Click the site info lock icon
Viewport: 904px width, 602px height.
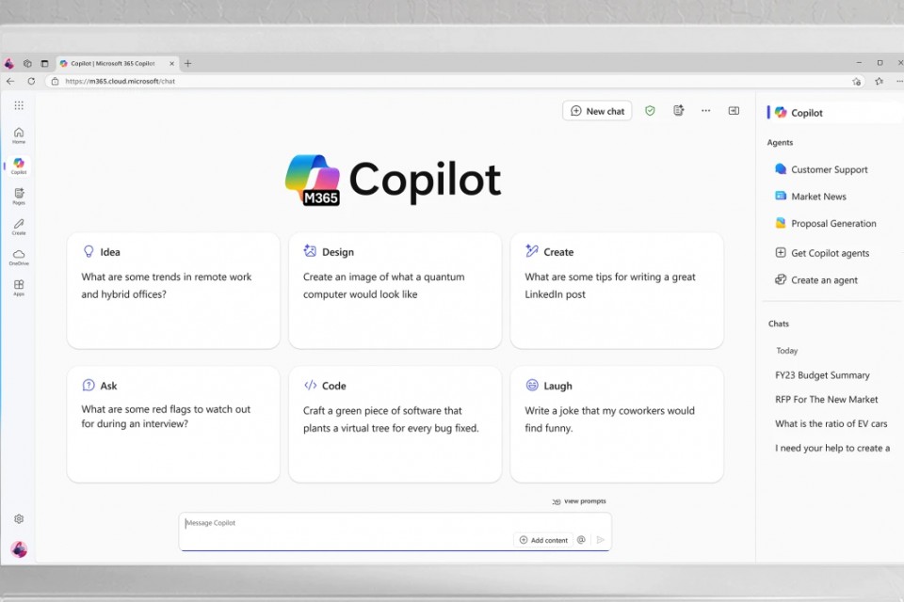tap(55, 81)
